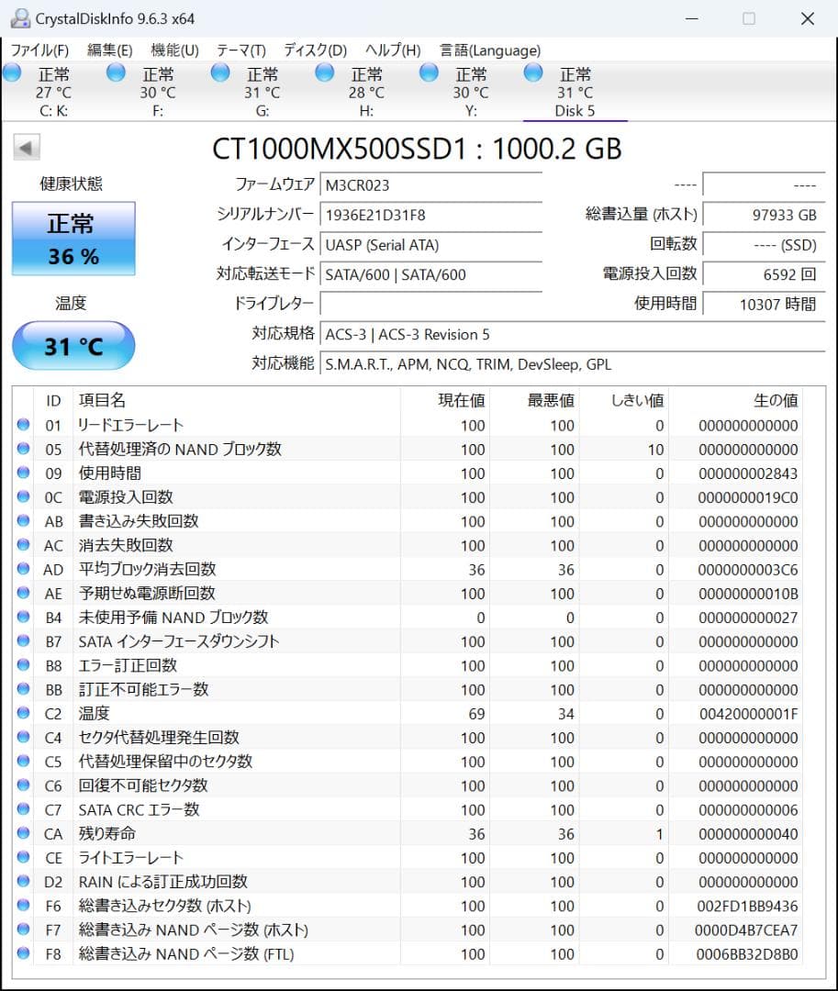Click the 電源投入回数 value 6592 回
The width and height of the screenshot is (838, 991).
coord(764,274)
